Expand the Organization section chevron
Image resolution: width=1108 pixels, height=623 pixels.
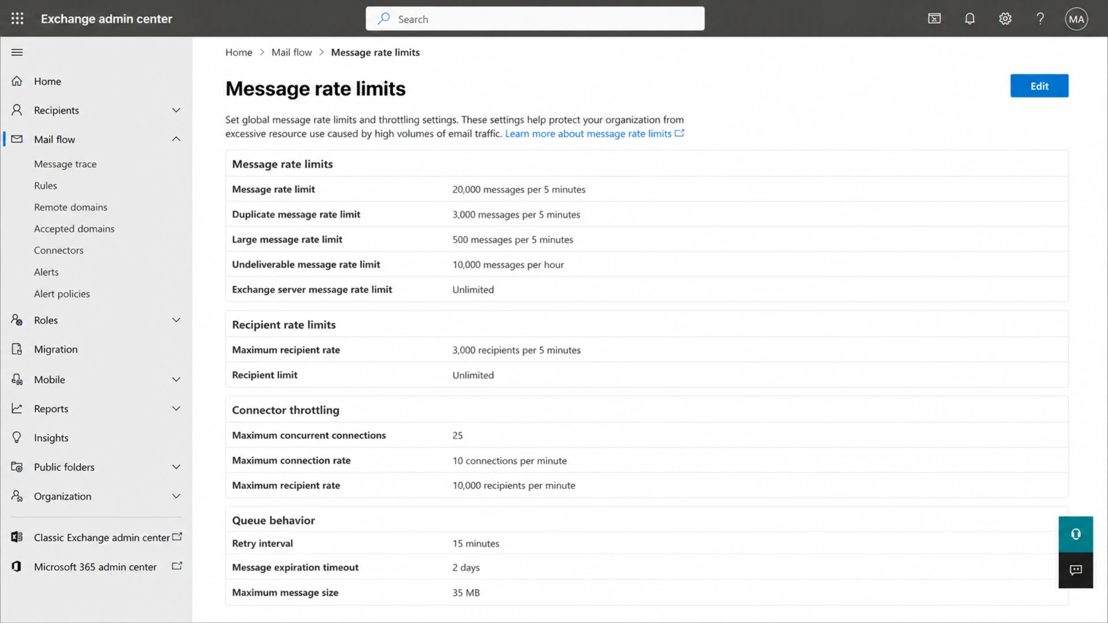coord(176,496)
